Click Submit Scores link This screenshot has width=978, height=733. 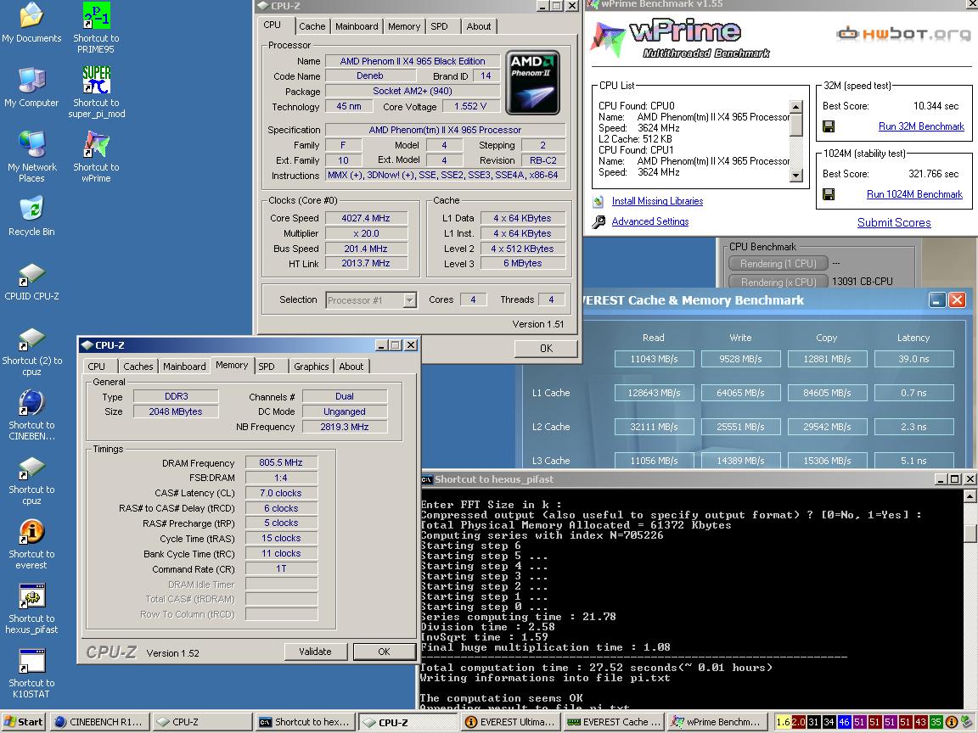pos(893,222)
